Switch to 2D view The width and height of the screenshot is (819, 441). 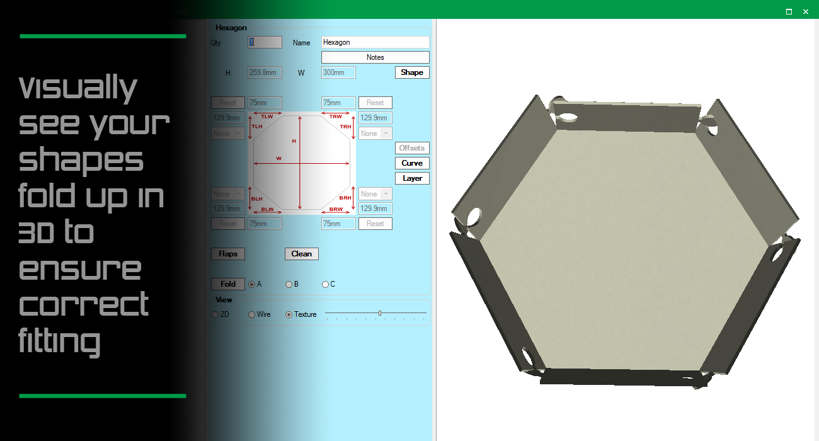tap(215, 314)
